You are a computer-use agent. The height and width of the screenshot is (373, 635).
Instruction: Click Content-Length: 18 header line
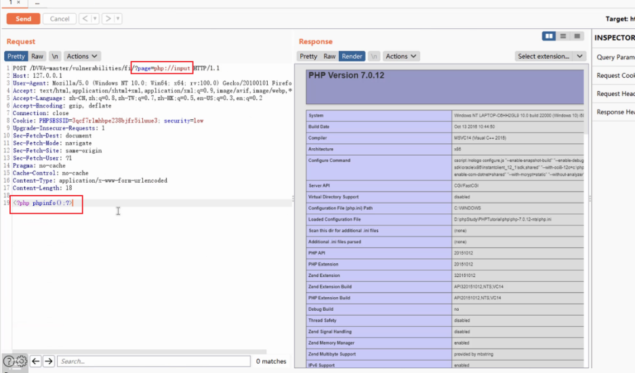pos(42,188)
